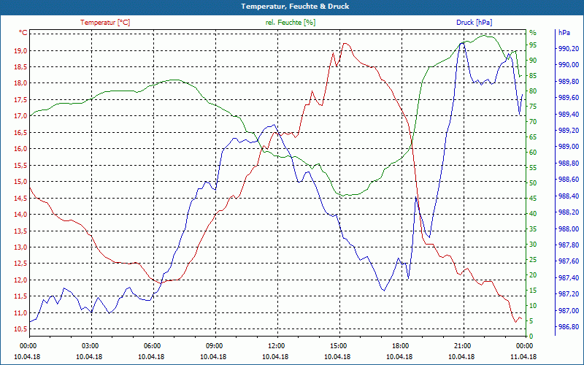Click the '75' humidity axis value

point(533,107)
